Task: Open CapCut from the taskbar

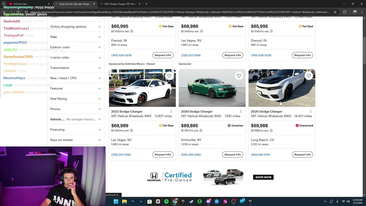Action: [158, 201]
